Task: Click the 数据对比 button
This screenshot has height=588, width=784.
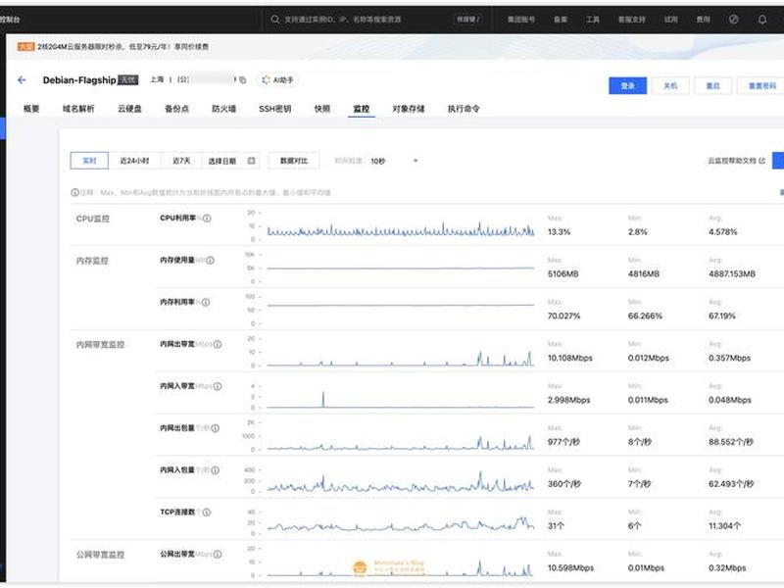Action: pyautogui.click(x=294, y=161)
